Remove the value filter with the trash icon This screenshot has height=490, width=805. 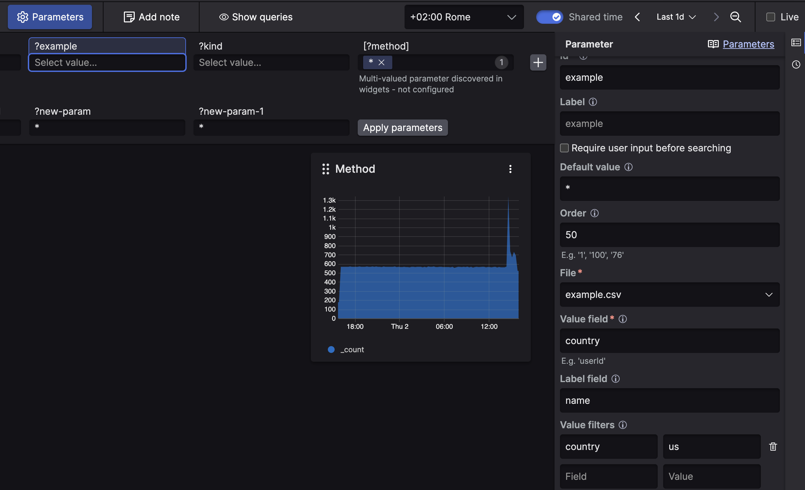point(773,446)
